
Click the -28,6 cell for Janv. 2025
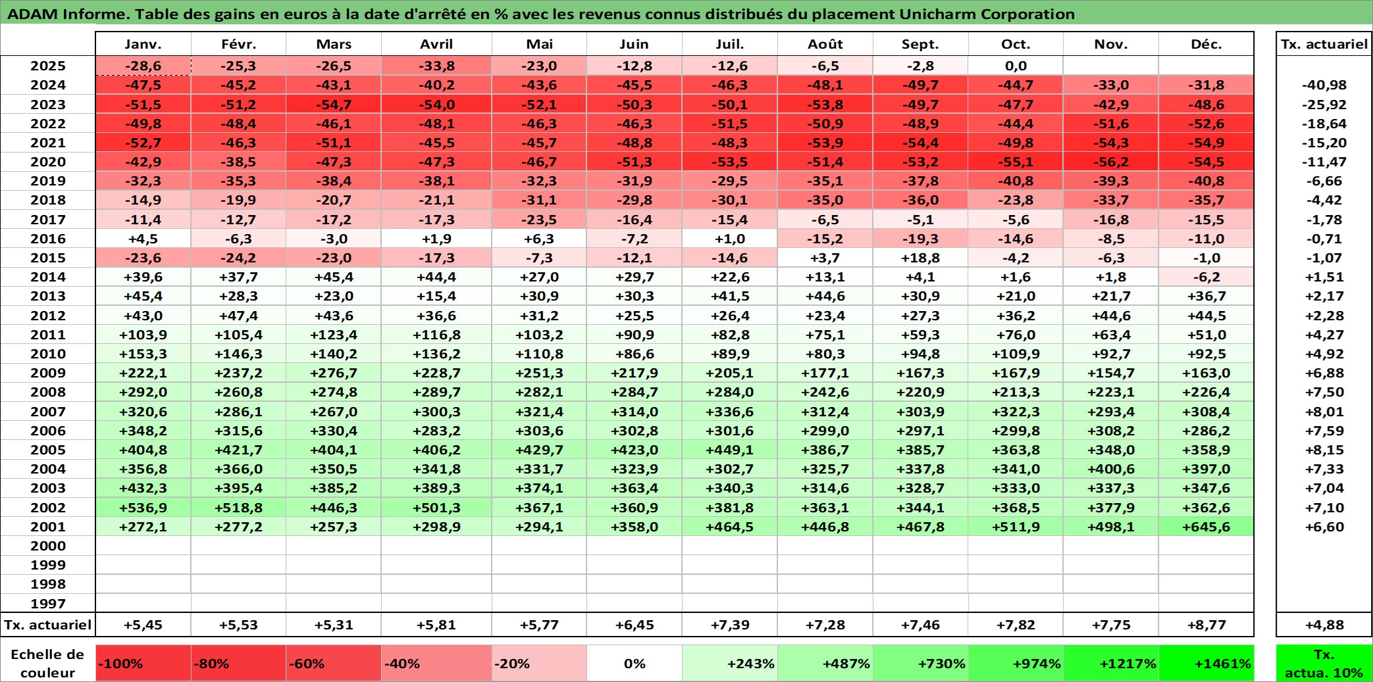pos(143,66)
